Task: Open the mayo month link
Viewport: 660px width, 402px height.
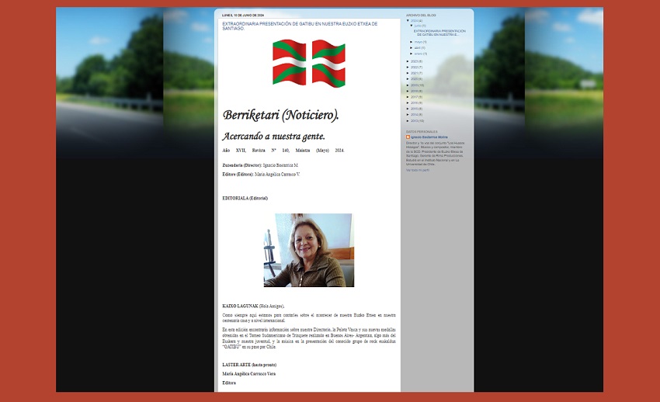Action: (418, 42)
